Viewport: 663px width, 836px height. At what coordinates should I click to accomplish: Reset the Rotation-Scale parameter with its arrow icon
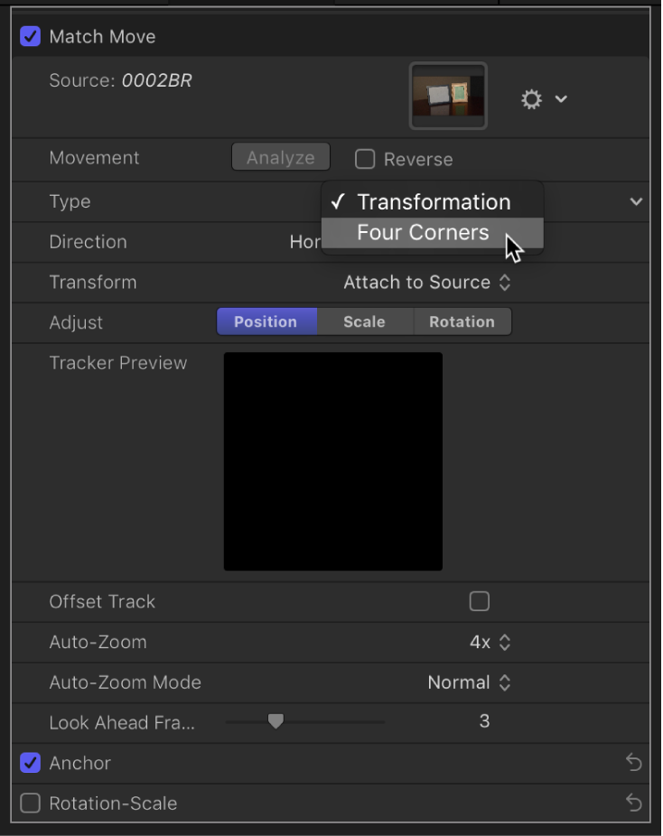pos(633,803)
